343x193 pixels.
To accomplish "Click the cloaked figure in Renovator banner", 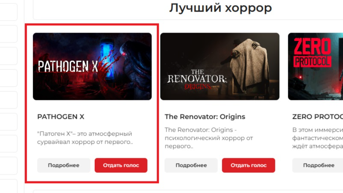I will click(248, 66).
